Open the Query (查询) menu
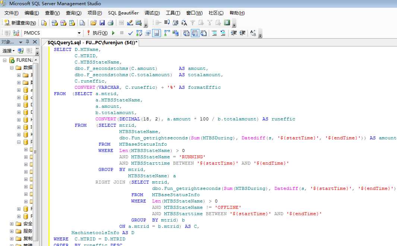This screenshot has height=246, width=397. click(x=73, y=13)
